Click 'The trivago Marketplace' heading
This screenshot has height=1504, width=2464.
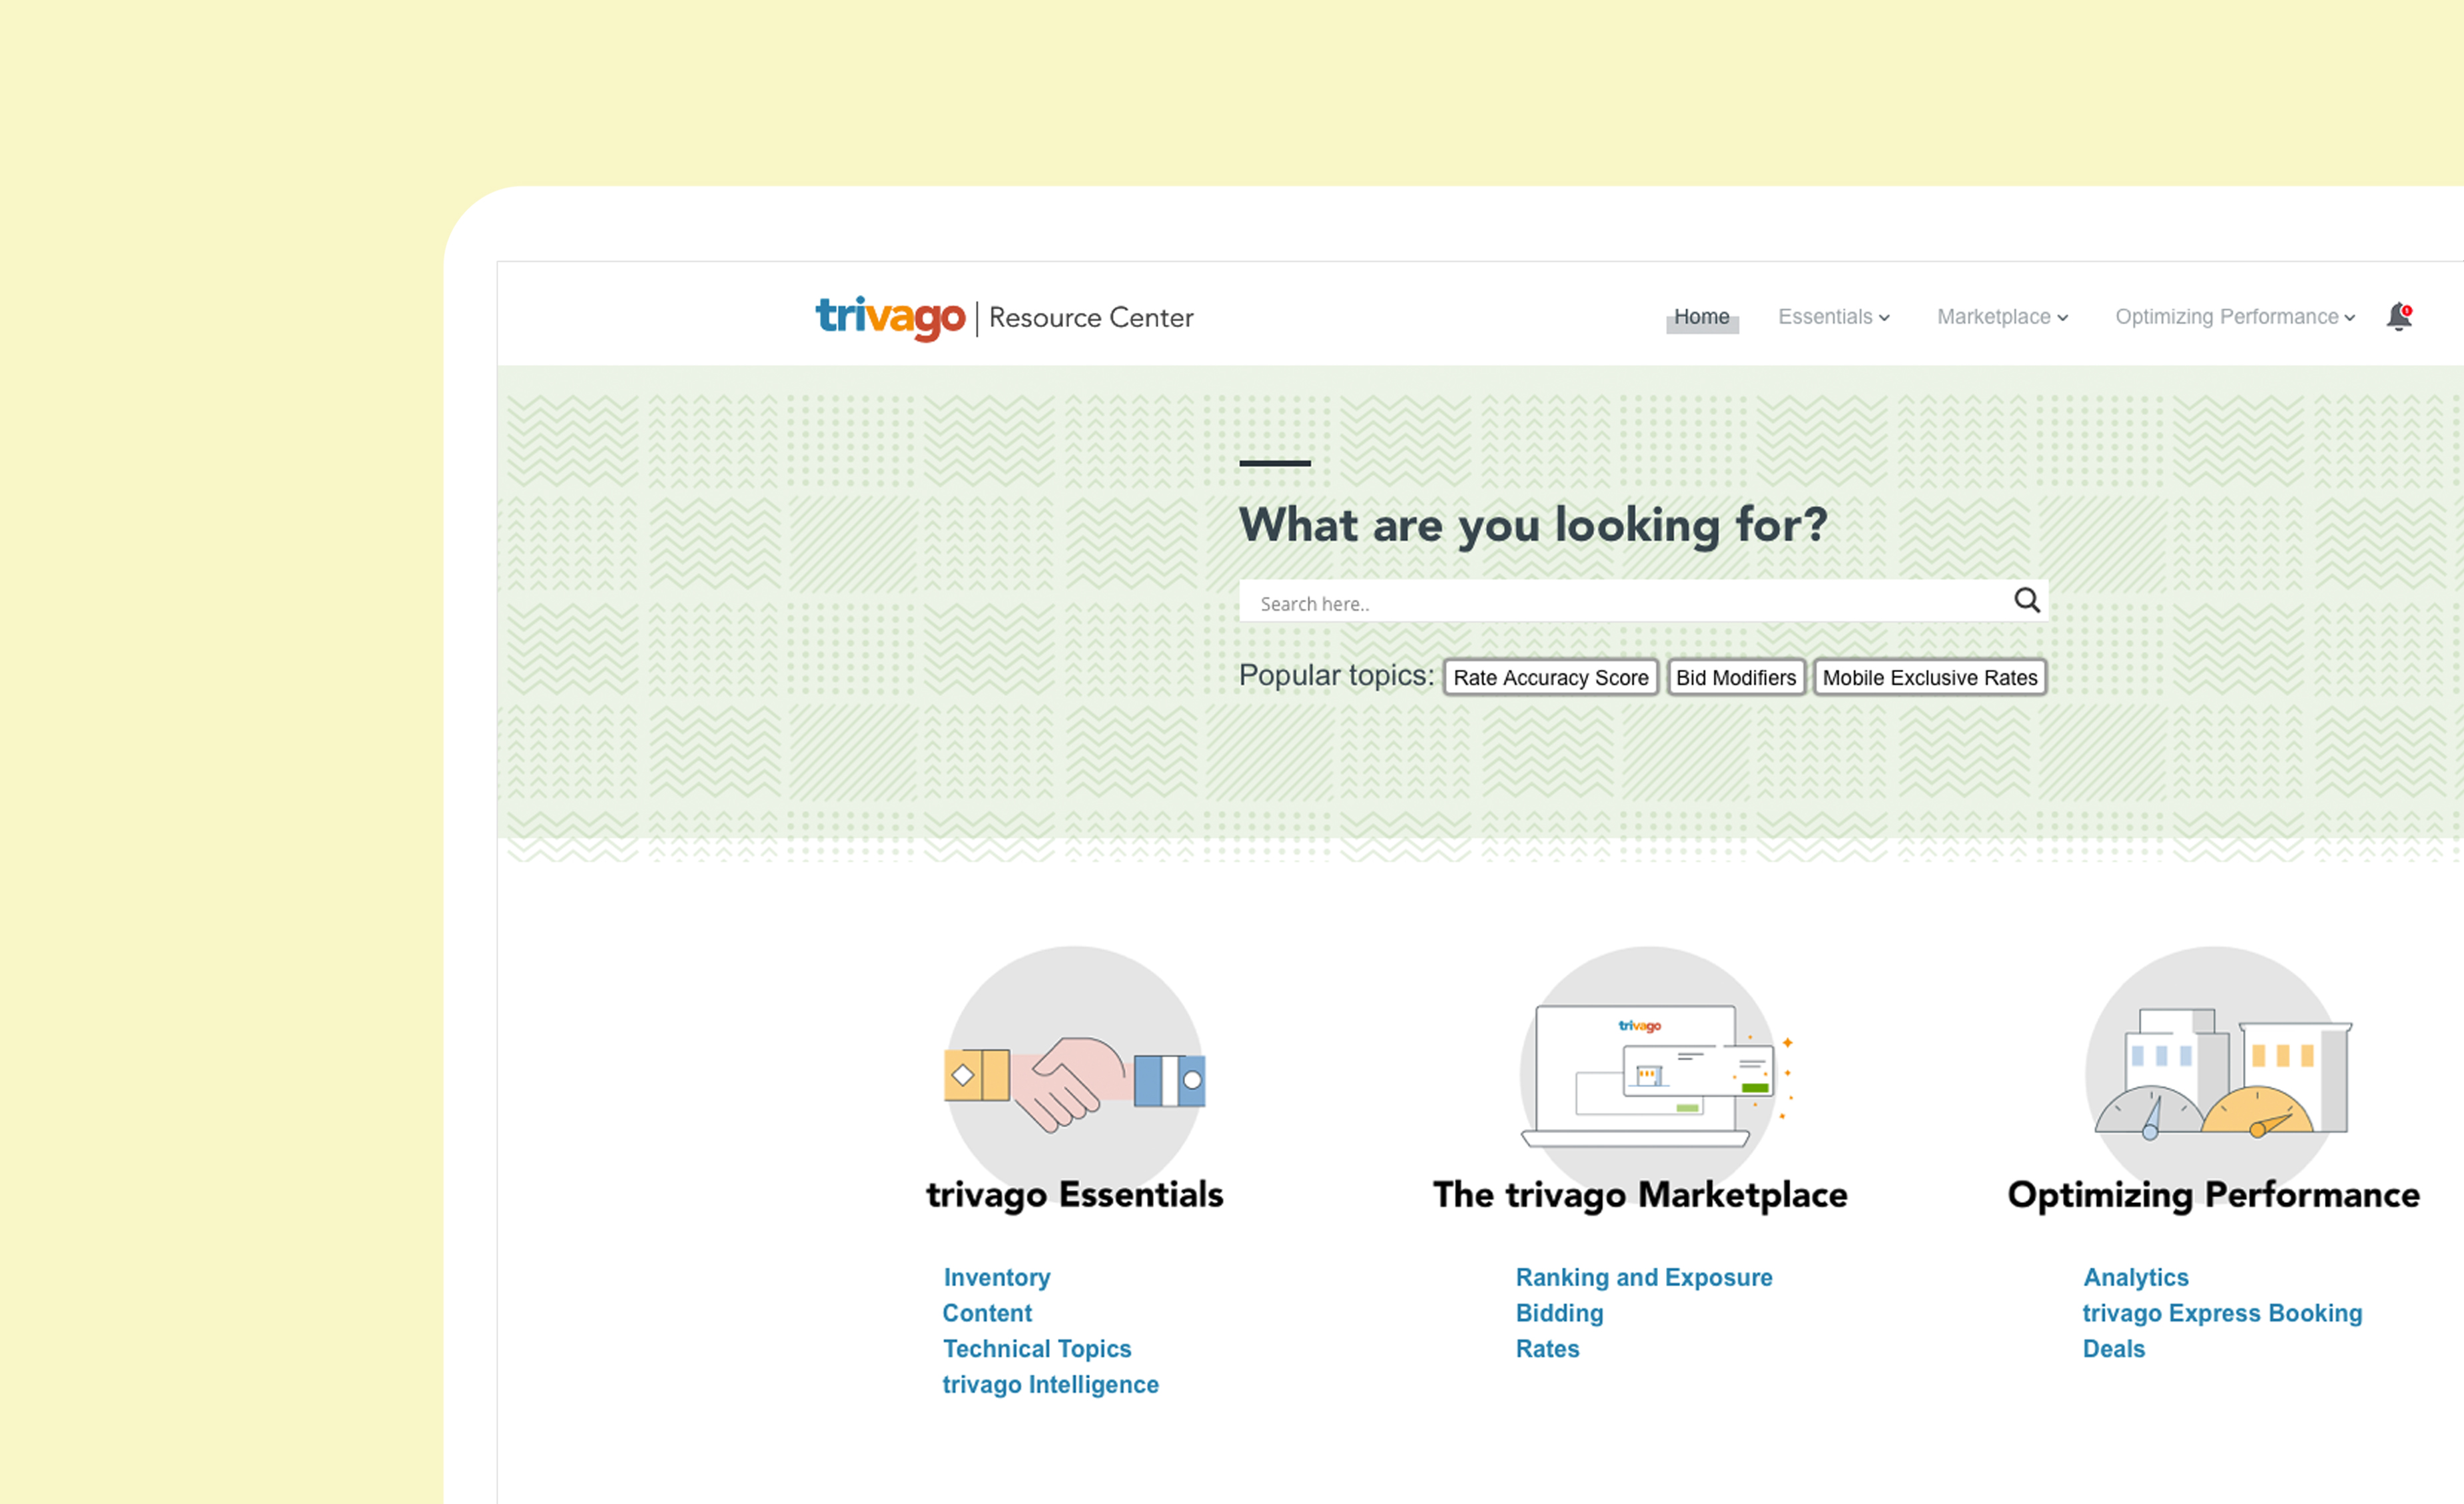point(1640,1195)
